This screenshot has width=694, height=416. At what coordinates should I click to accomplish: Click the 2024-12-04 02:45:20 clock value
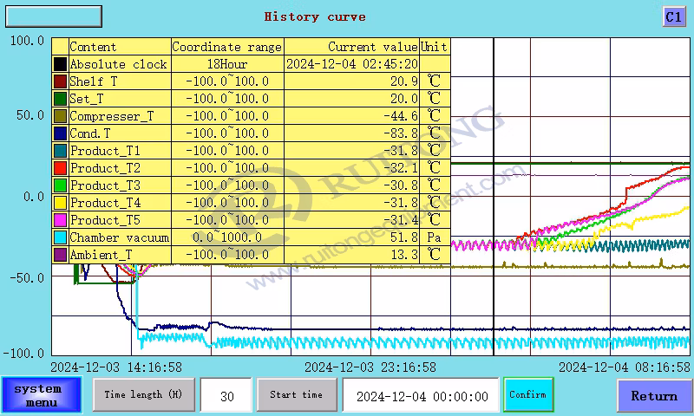(352, 64)
